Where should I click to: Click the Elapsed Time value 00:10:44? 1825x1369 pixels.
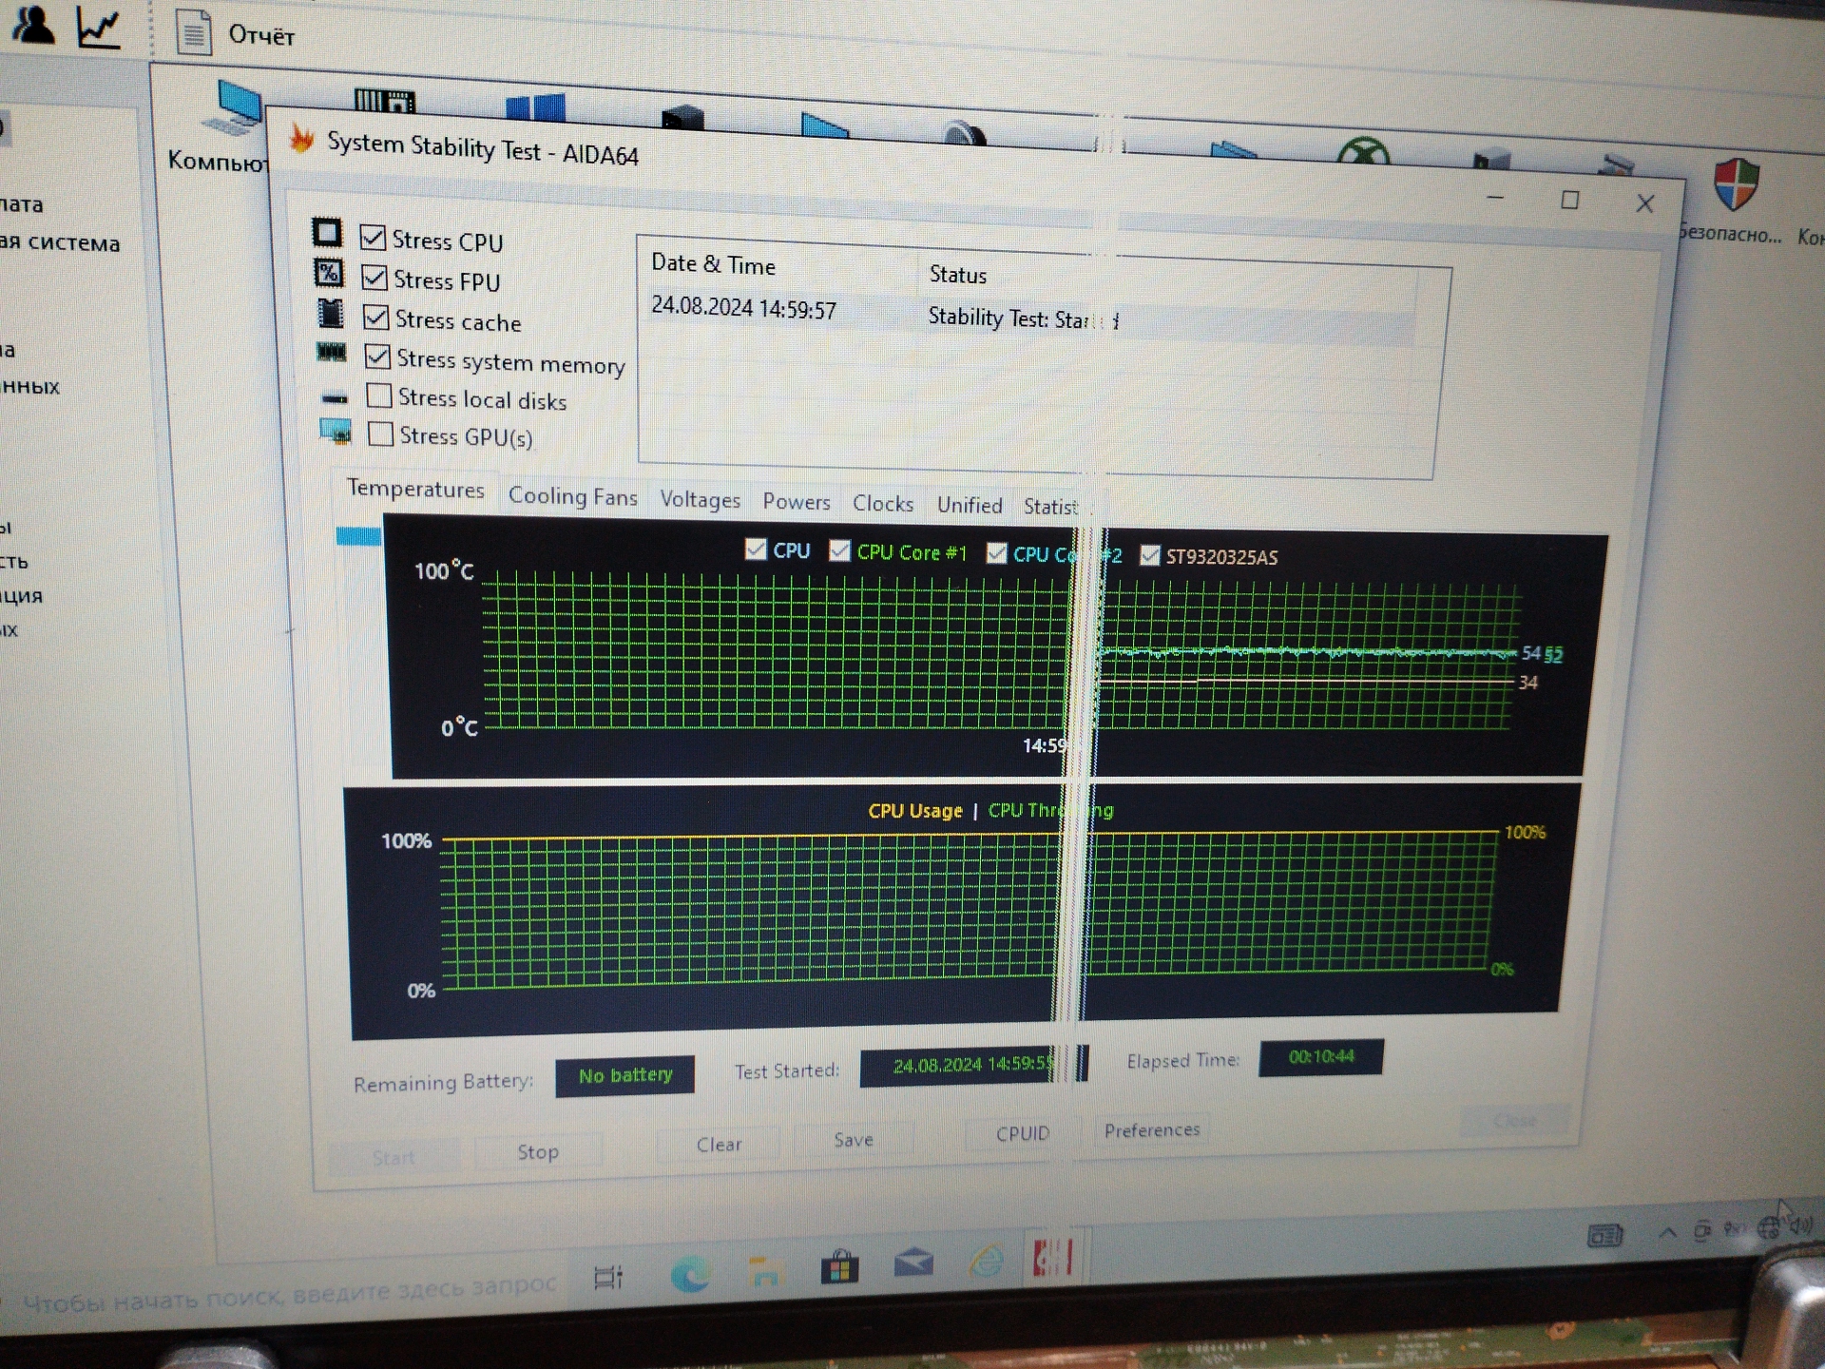point(1320,1057)
